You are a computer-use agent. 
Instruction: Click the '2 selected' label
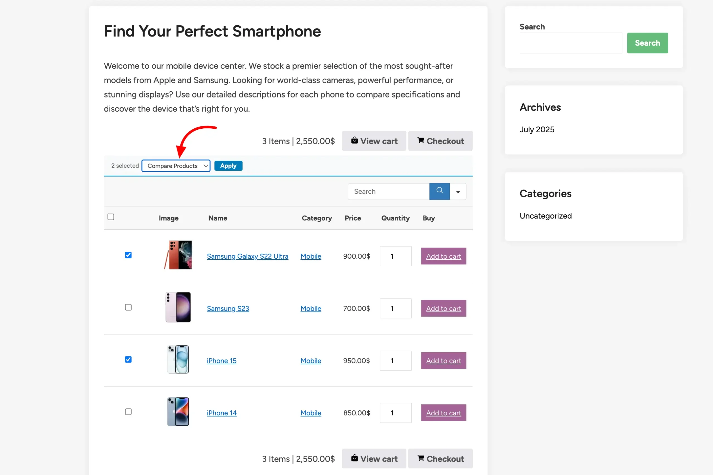point(125,166)
